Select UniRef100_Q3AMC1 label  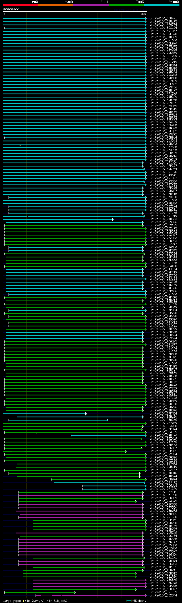point(163,514)
